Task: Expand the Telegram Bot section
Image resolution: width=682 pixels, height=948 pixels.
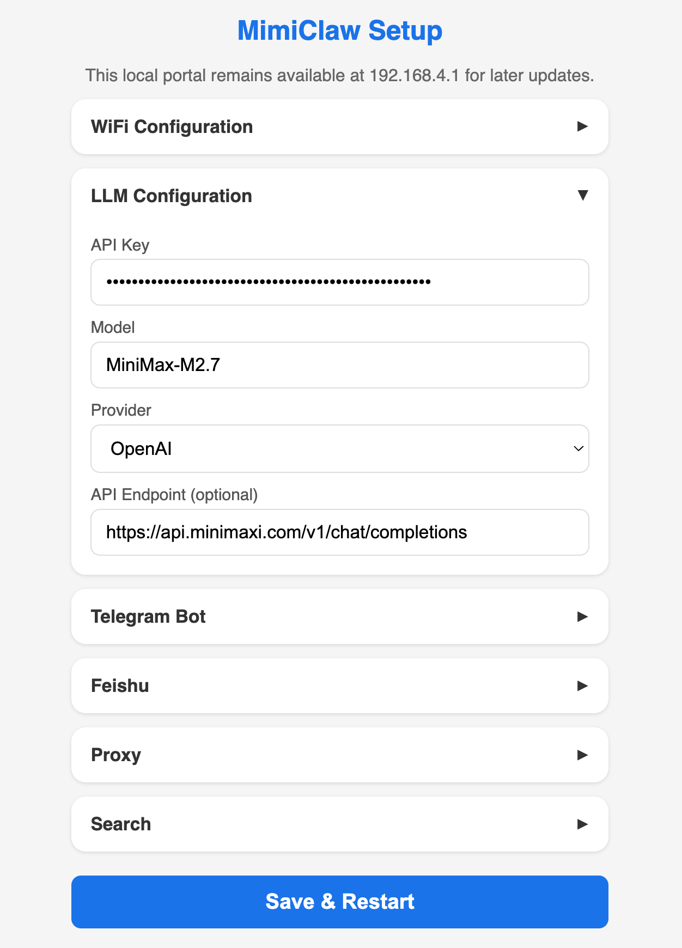Action: point(339,616)
